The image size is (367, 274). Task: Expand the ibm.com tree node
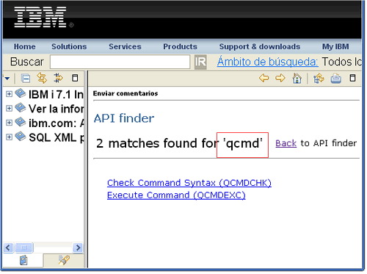[9, 123]
